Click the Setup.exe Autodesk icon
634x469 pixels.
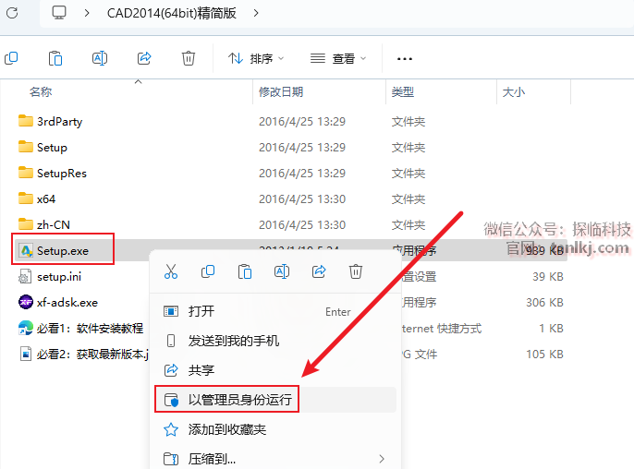[26, 251]
